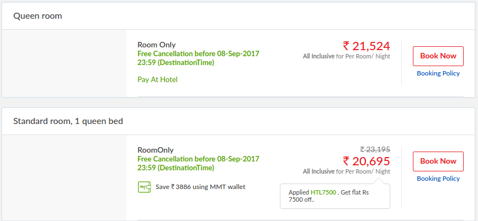The height and width of the screenshot is (221, 478).
Task: Click the MMT wallet icon
Action: (145, 187)
